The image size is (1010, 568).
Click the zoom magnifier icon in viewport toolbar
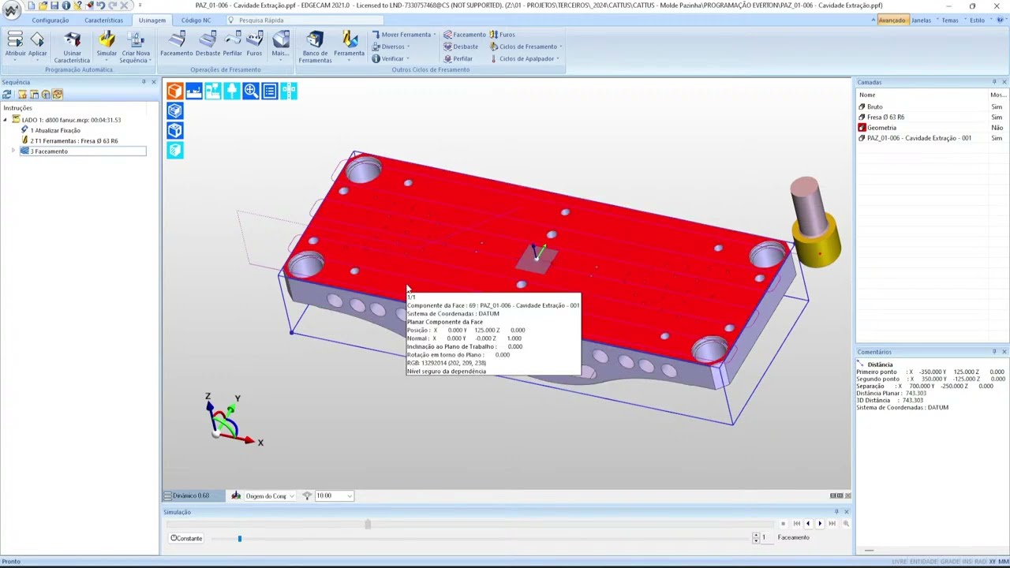251,92
